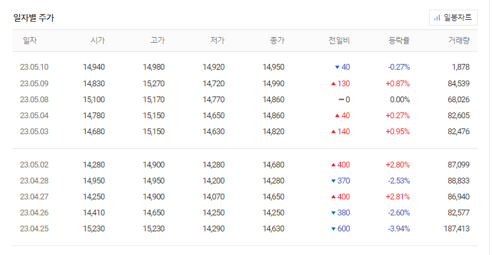Click the blue down arrow in 23.04.28 row
This screenshot has width=493, height=255.
tap(333, 181)
